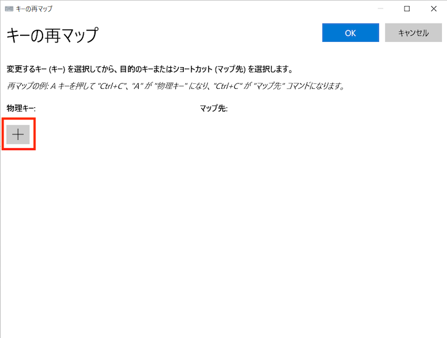The image size is (447, 338).
Task: Click the large キーの再マップ heading
Action: (52, 35)
